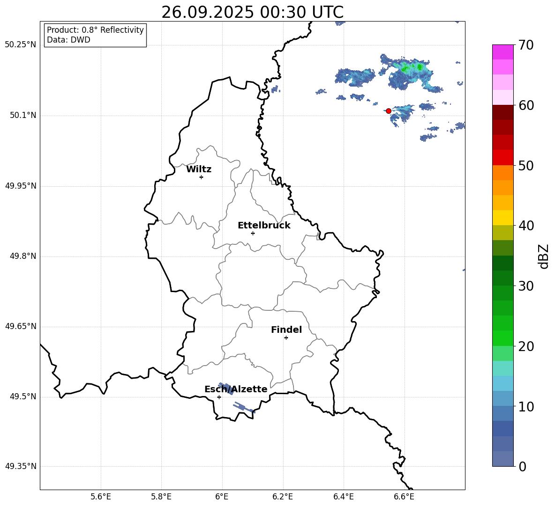Click the colorbar tick label 30

coord(526,286)
